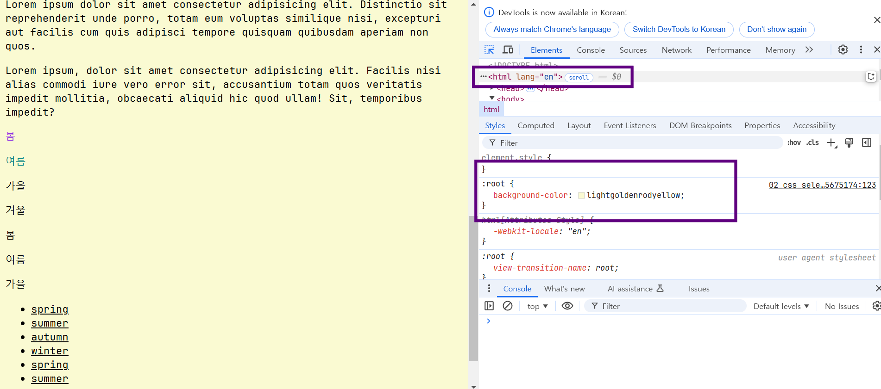Click Always match Chrome's language button
This screenshot has height=389, width=881.
[x=552, y=29]
